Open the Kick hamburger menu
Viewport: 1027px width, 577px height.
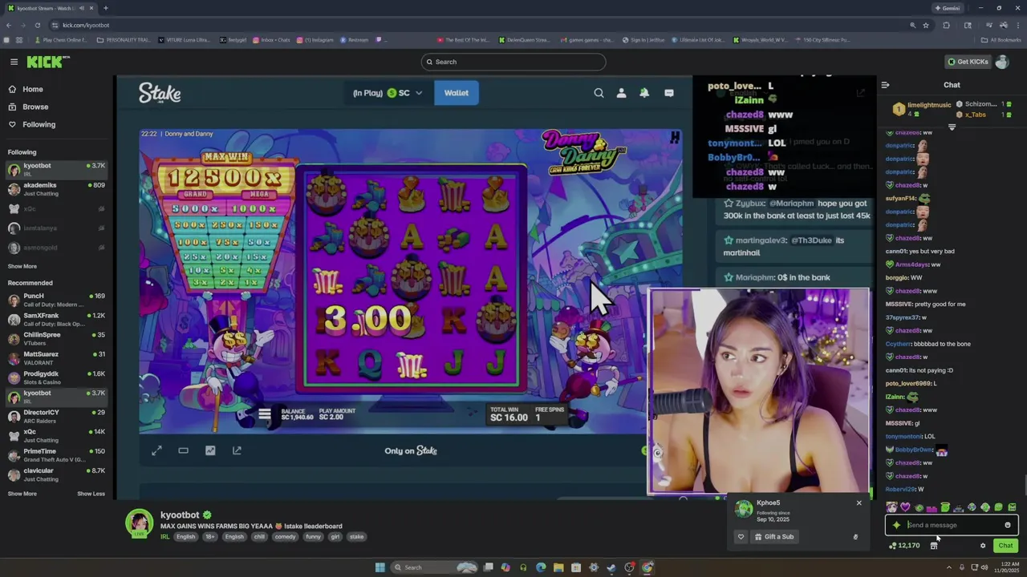(14, 62)
